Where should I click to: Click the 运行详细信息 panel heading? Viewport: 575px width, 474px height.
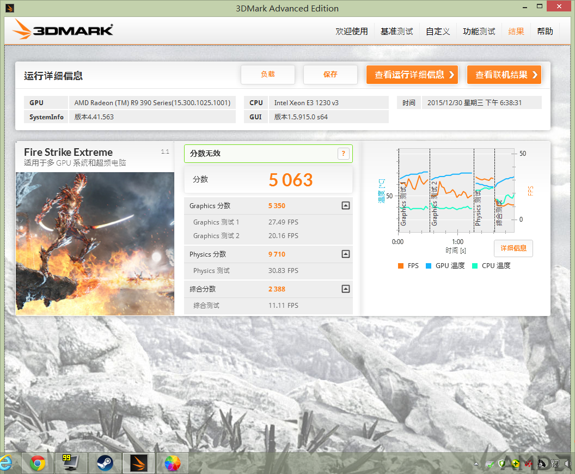(x=53, y=76)
